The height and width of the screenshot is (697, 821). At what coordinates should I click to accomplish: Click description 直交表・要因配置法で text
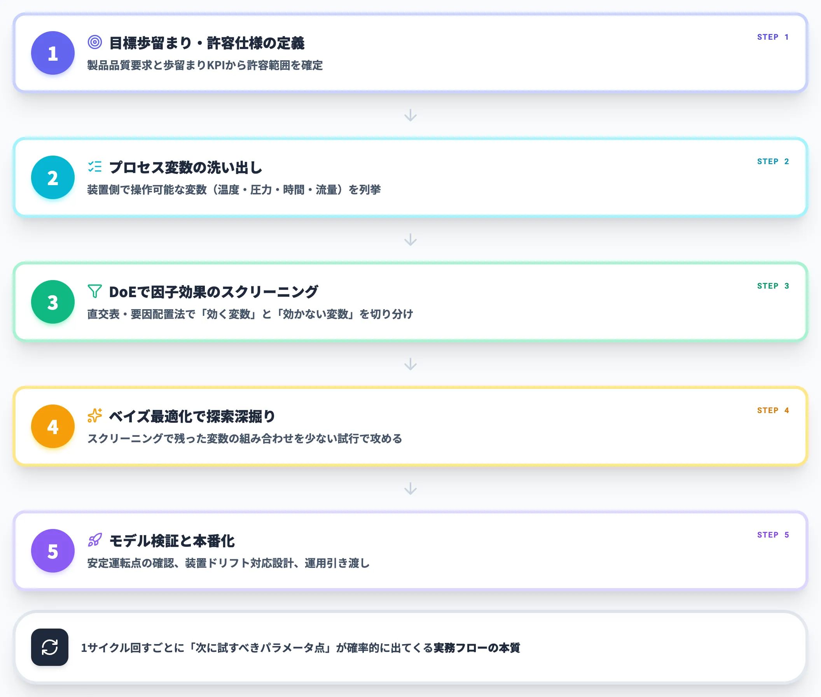click(250, 314)
